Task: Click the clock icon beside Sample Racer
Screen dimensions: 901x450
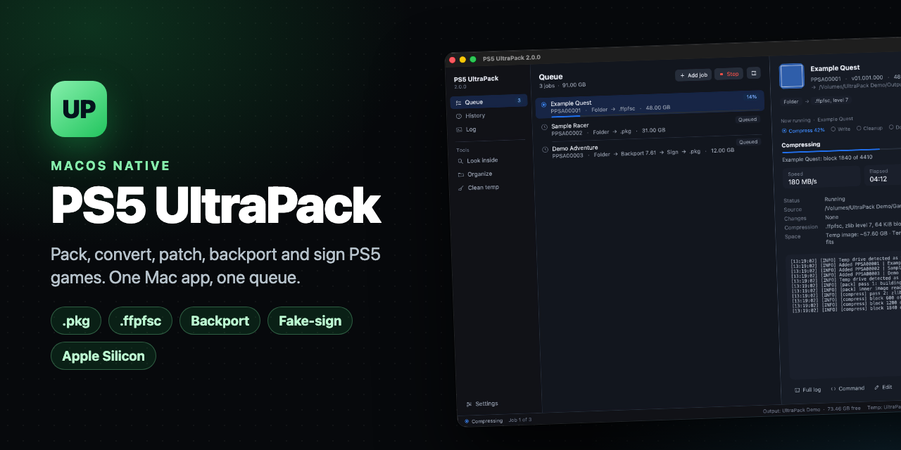Action: (544, 127)
